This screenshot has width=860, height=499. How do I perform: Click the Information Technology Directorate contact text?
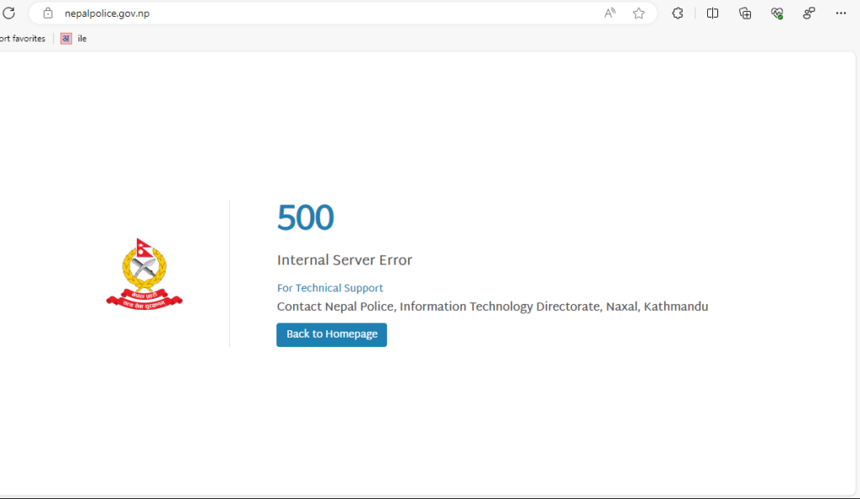click(x=492, y=307)
